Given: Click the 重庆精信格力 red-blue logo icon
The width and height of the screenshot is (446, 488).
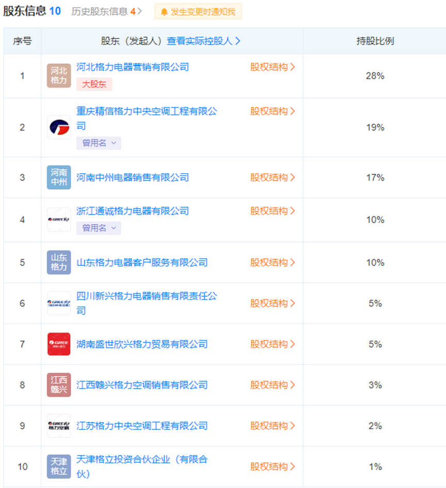Looking at the screenshot, I should click(59, 127).
